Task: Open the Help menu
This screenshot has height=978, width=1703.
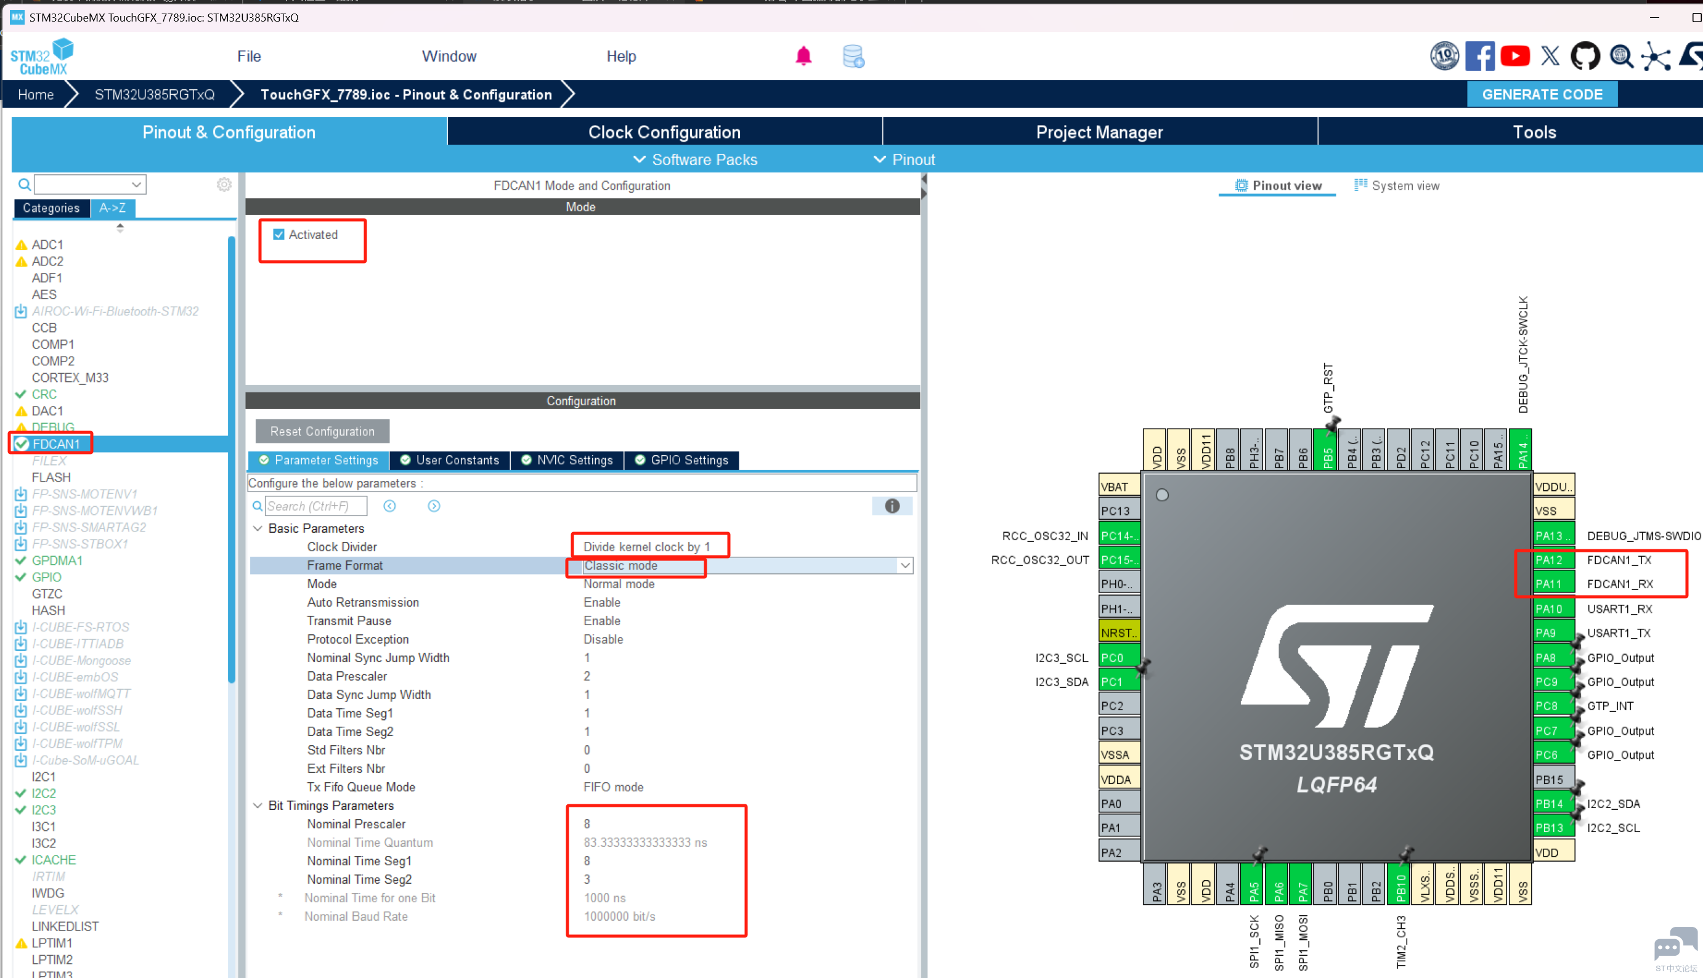Action: tap(620, 57)
